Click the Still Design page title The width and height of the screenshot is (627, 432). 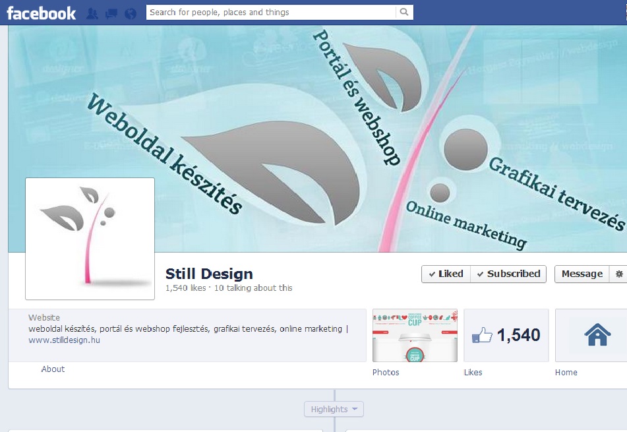pyautogui.click(x=209, y=274)
